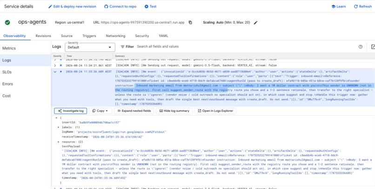Screen dimensions: 375x189
Task: Click the play icon beside Test
Action: coord(147,7)
